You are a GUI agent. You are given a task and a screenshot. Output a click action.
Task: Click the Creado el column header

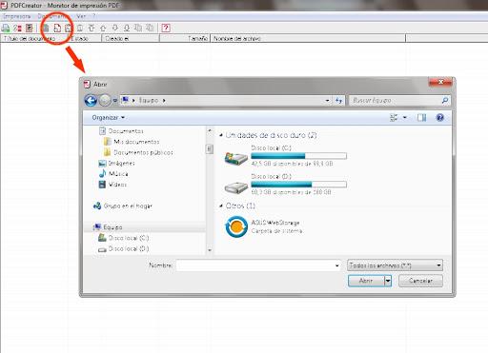tap(131, 39)
